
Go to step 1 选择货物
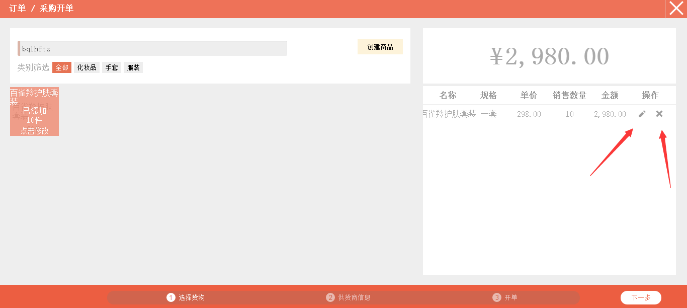pos(186,297)
